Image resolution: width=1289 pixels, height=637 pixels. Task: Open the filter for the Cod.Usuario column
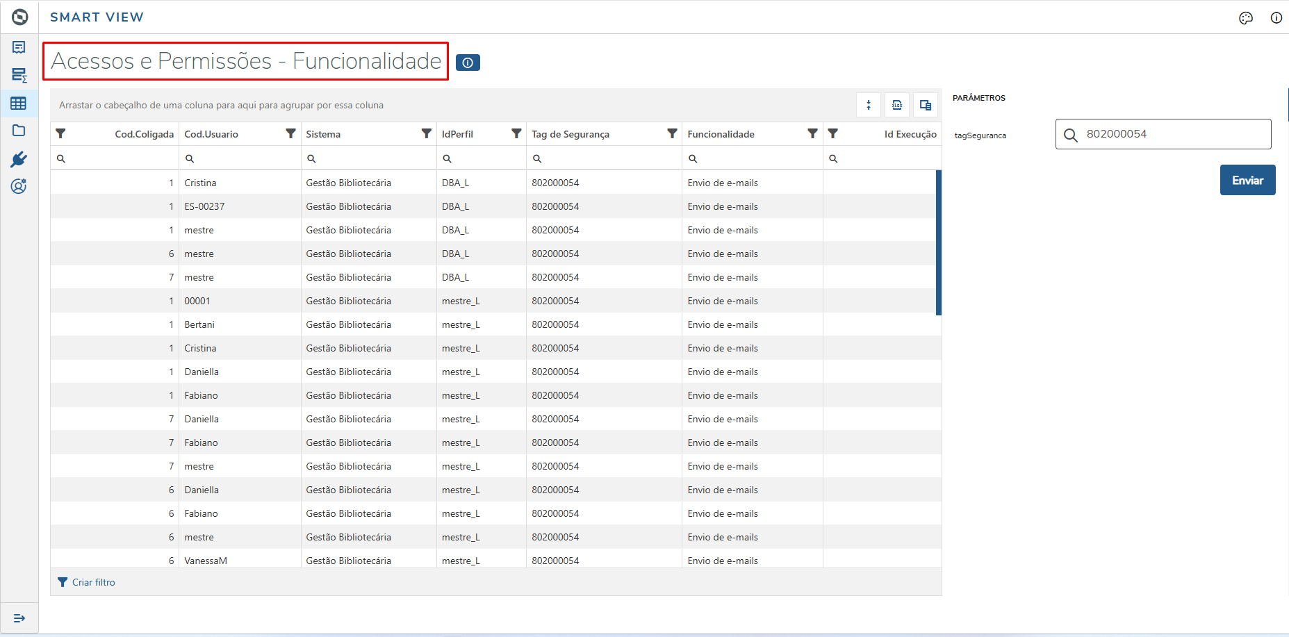(x=290, y=134)
